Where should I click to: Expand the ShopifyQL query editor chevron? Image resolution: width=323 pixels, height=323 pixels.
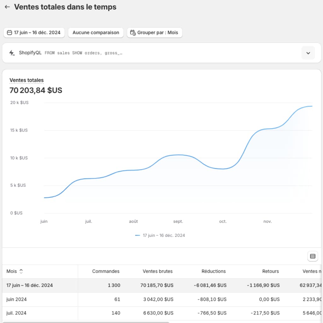click(x=308, y=53)
